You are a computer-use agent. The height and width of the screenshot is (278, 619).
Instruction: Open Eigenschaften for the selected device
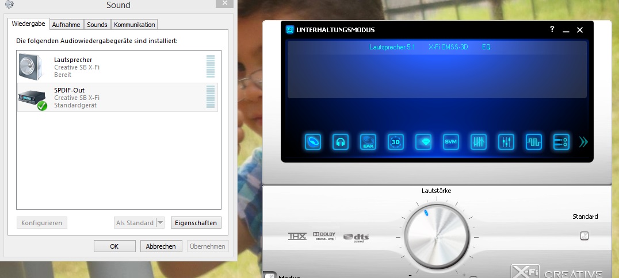196,223
